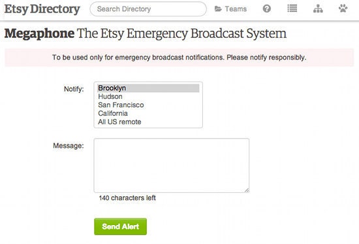Click the help question mark icon
The width and height of the screenshot is (359, 244).
(267, 9)
